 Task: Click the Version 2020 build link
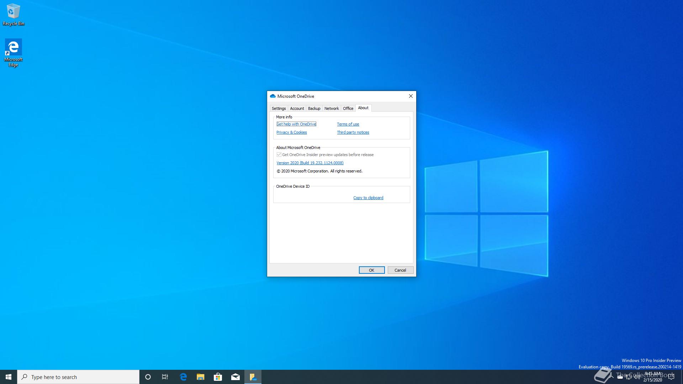[310, 163]
